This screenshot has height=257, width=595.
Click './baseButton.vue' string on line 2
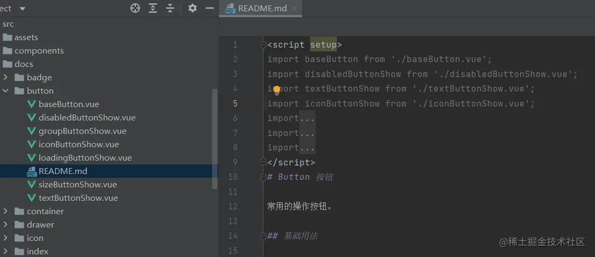tap(439, 59)
